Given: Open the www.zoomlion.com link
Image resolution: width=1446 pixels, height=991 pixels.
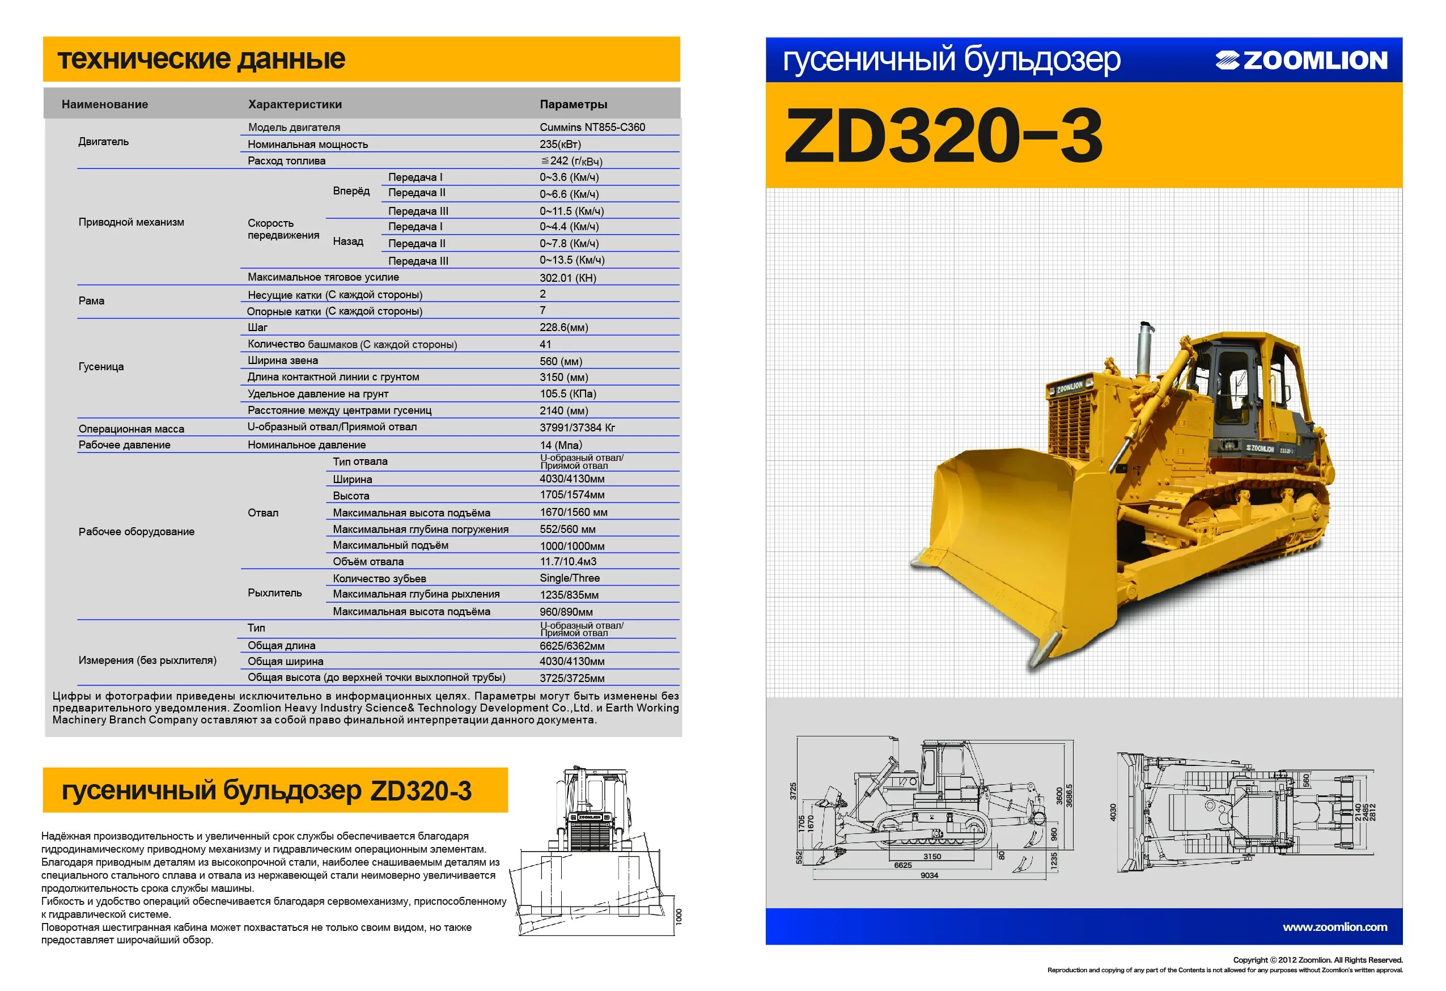Looking at the screenshot, I should tap(1335, 927).
